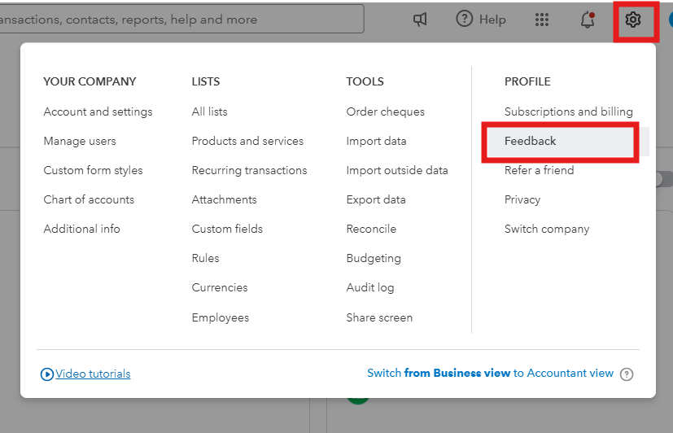The image size is (673, 433).
Task: Open Products and services list
Action: point(247,141)
